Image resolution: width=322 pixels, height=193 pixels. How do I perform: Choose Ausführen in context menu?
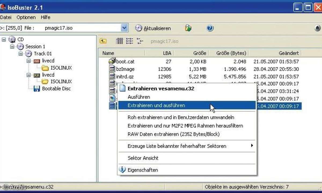point(187,97)
